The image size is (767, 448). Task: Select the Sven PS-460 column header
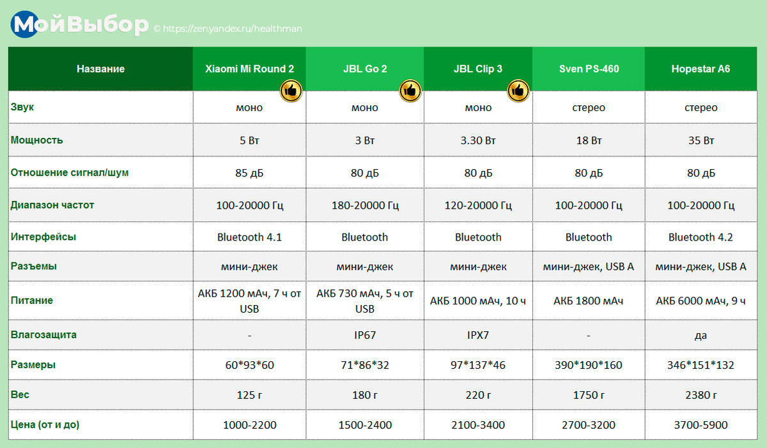click(589, 69)
